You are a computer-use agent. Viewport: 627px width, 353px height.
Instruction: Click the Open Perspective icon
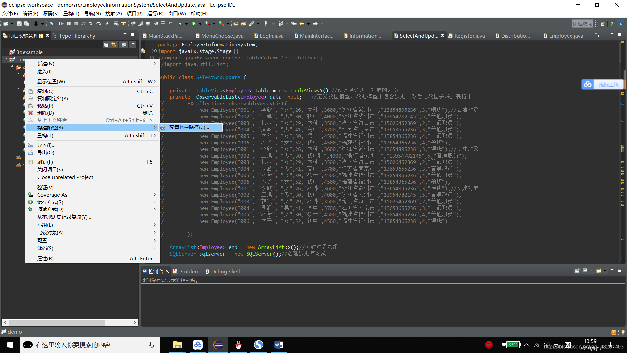pos(603,24)
